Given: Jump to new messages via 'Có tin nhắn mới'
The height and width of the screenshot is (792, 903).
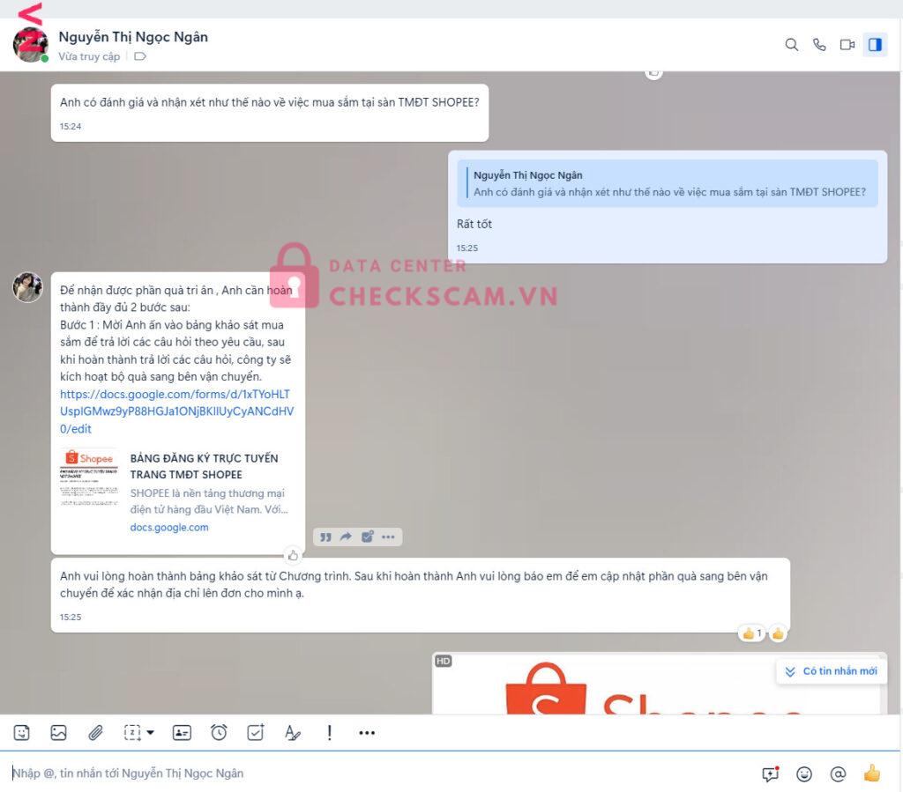Looking at the screenshot, I should [x=832, y=671].
